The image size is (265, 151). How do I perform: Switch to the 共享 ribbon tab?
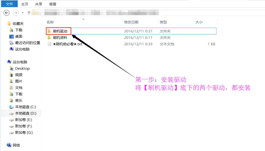click(x=38, y=4)
